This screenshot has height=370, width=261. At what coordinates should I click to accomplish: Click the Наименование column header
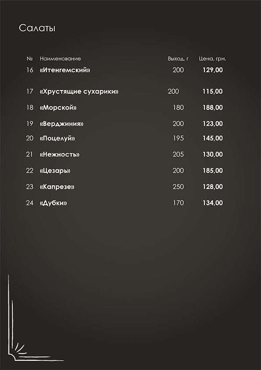click(x=60, y=58)
